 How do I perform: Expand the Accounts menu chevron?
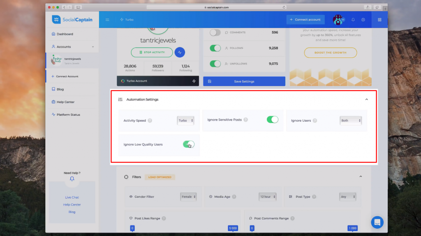93,47
